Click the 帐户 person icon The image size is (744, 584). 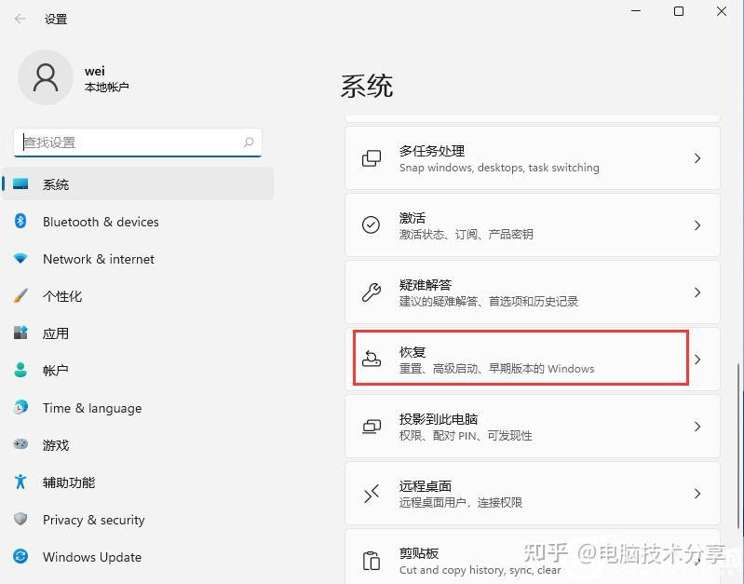[x=20, y=370]
